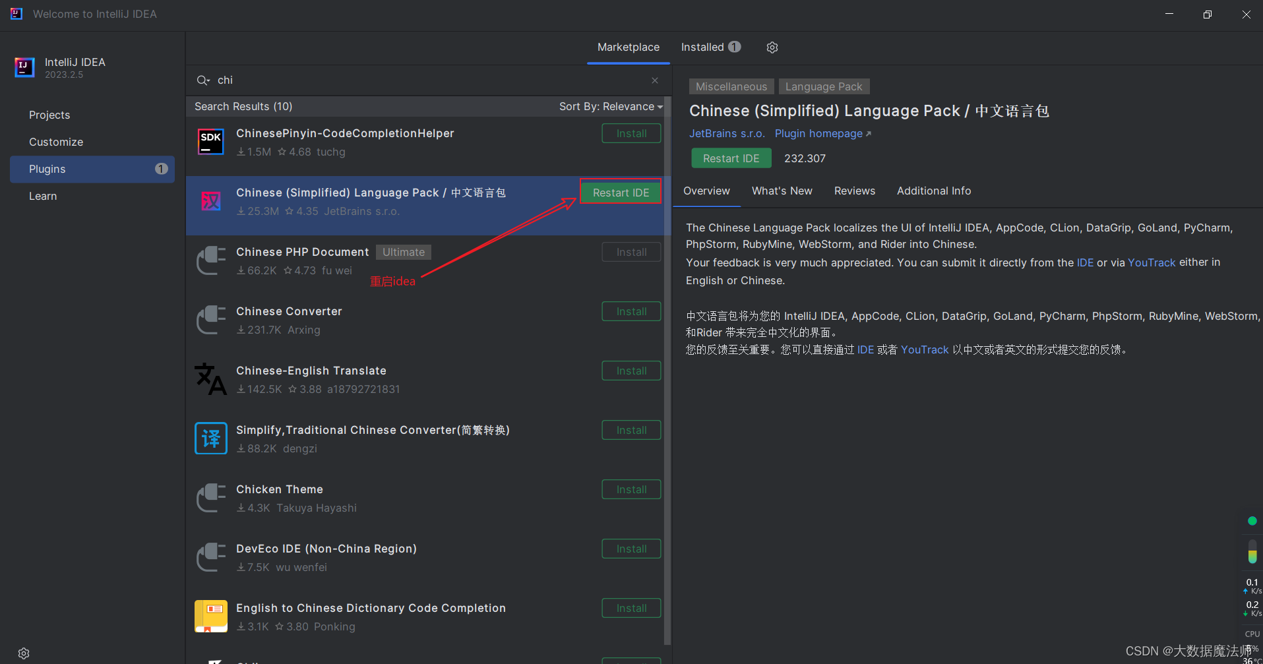This screenshot has width=1263, height=664.
Task: Install the Chinese Converter plugin
Action: click(x=631, y=311)
